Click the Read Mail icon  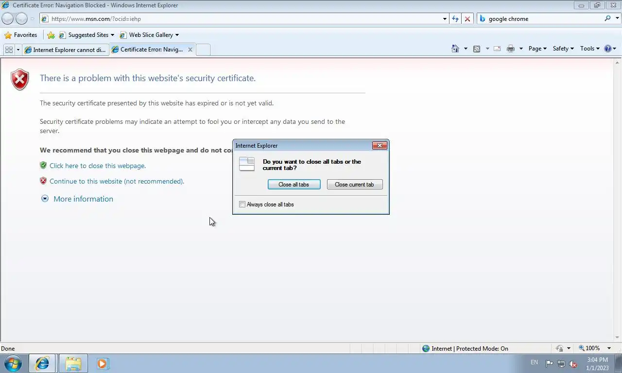click(x=497, y=49)
